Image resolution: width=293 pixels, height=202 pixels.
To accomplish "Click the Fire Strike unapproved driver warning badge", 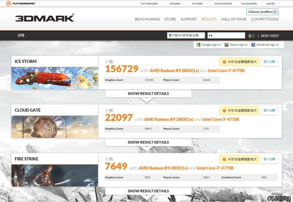I will [239, 159].
